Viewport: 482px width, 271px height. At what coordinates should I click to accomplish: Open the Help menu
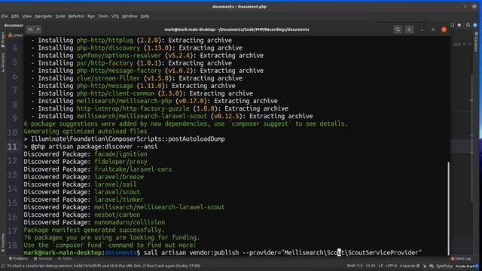point(145,17)
